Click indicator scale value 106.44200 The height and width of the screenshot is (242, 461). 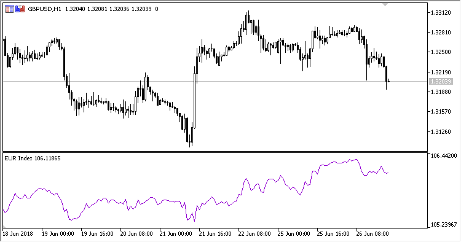[444, 156]
